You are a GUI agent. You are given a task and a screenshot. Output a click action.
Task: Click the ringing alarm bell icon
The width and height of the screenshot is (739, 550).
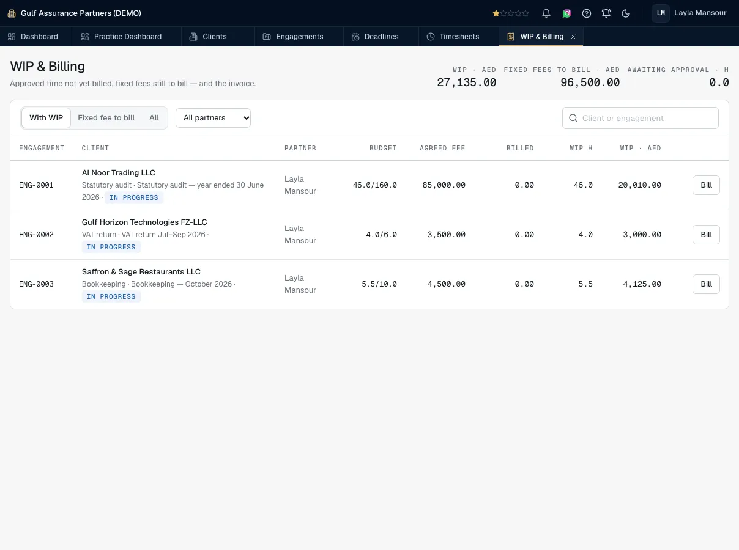click(x=606, y=13)
